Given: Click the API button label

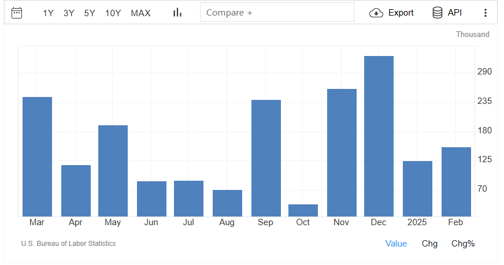Looking at the screenshot, I should (455, 13).
